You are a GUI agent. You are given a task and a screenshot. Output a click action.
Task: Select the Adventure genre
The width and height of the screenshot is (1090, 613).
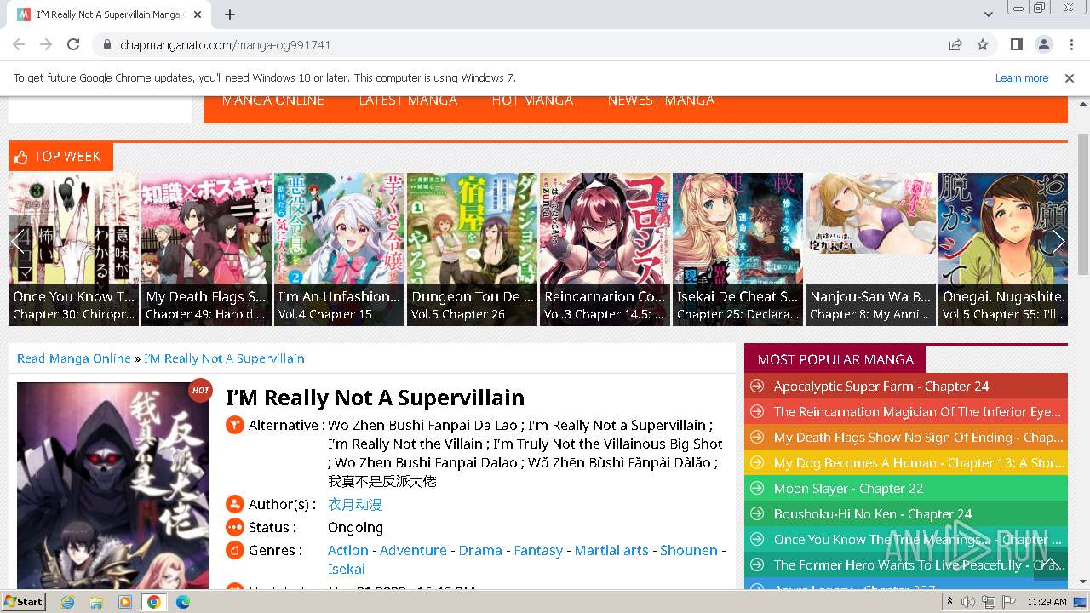tap(413, 551)
